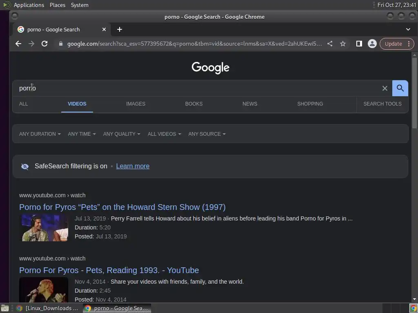Bookmark this tab with the star
This screenshot has height=313, width=418.
343,44
